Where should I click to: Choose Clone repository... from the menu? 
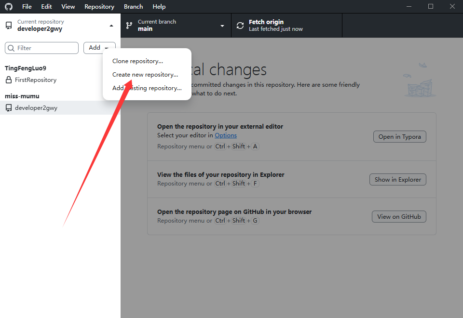(x=137, y=61)
